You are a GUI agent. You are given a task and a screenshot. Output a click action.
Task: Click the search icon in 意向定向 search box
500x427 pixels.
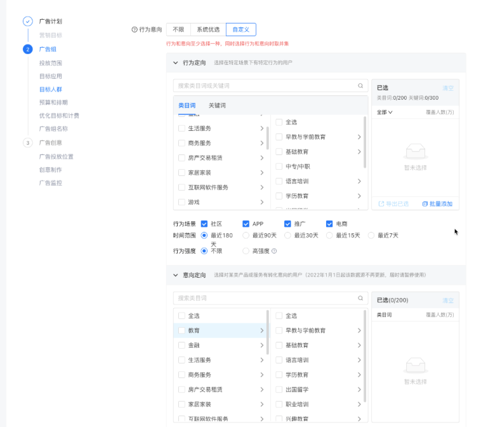(x=360, y=298)
